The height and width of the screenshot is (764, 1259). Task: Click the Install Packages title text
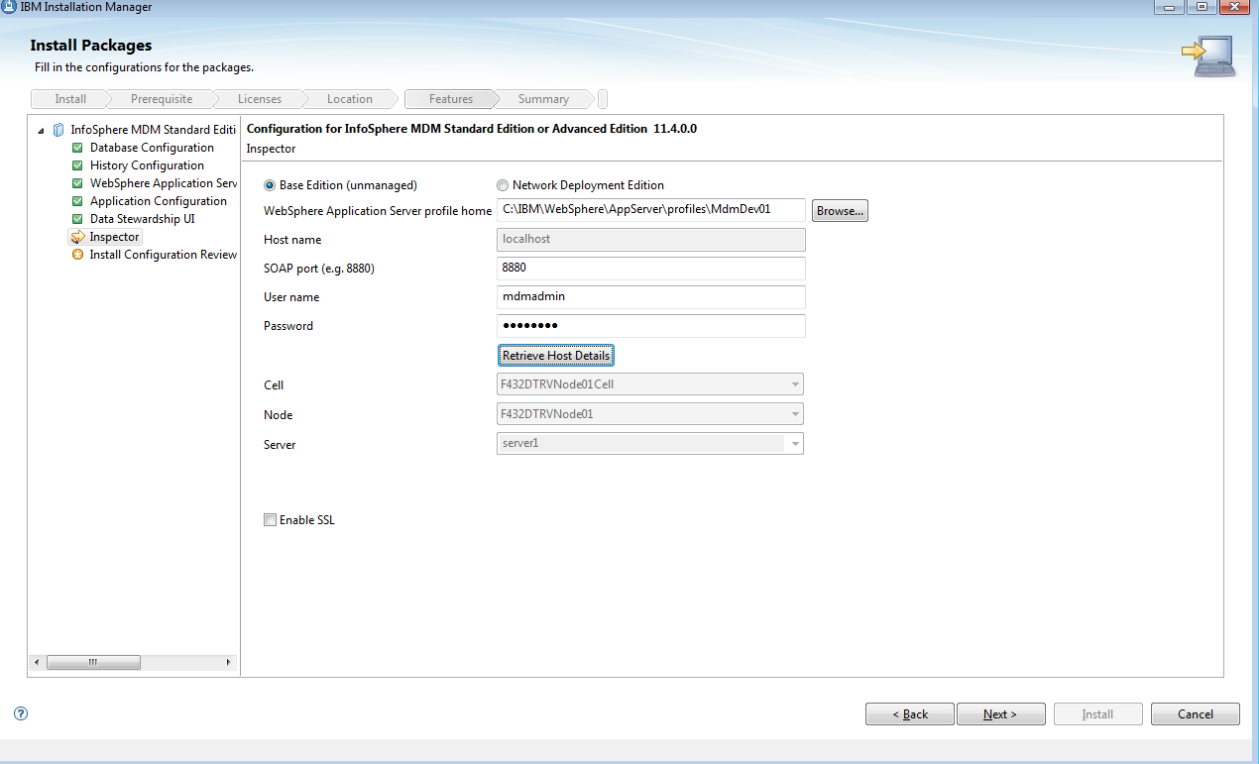pyautogui.click(x=91, y=46)
